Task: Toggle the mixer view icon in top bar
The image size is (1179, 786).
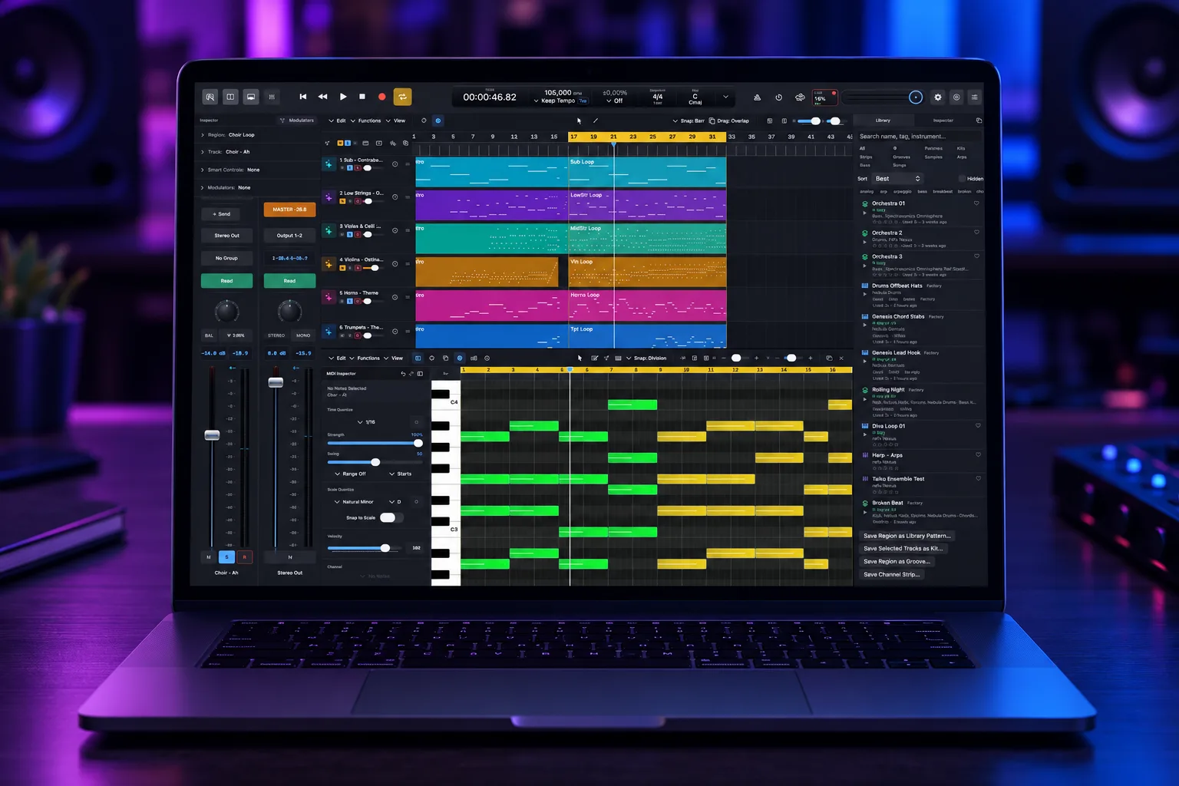Action: (272, 97)
